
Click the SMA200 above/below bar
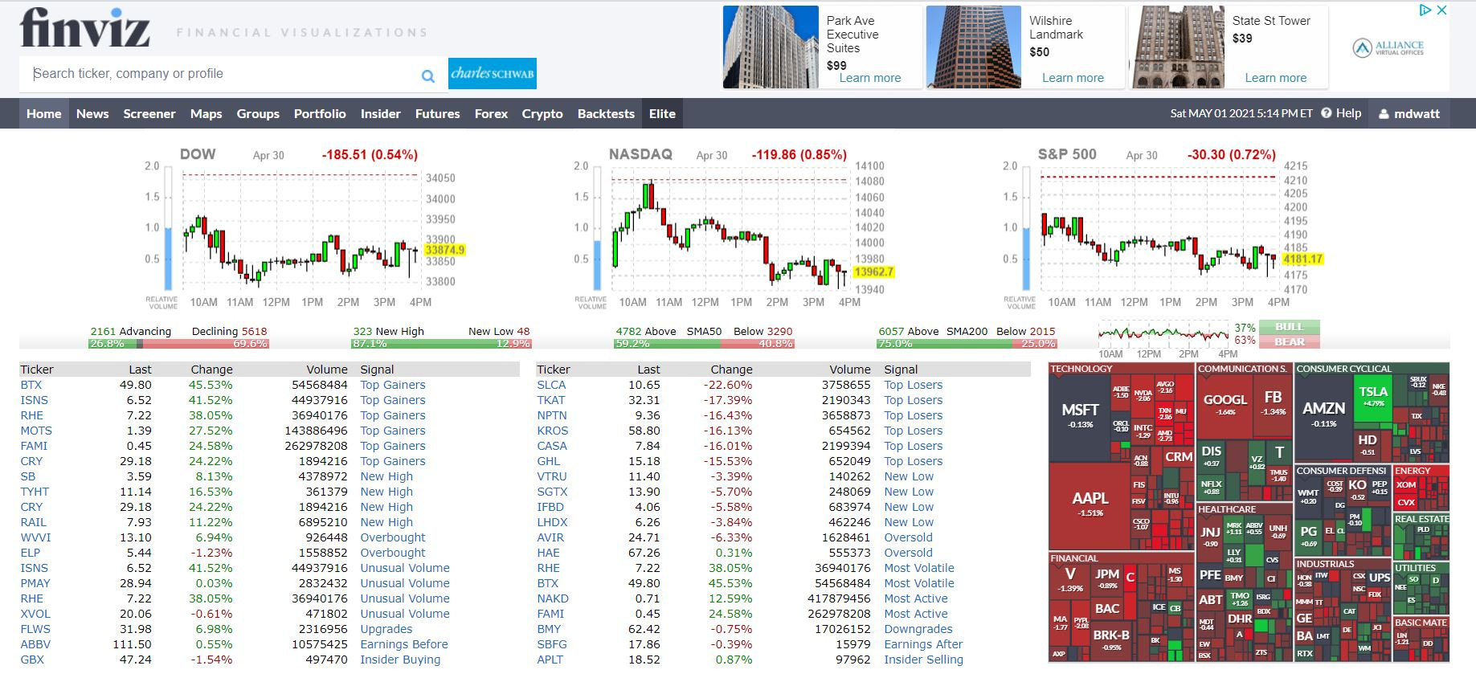pyautogui.click(x=967, y=344)
